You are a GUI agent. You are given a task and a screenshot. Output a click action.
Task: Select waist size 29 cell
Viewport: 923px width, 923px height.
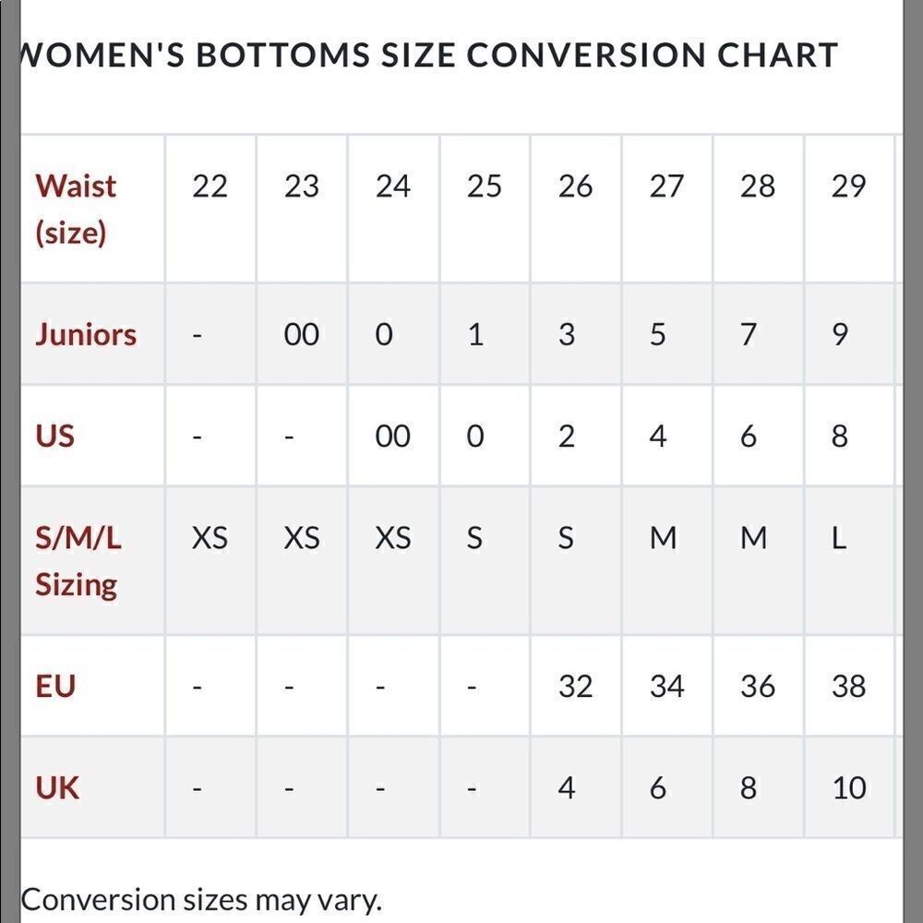click(x=849, y=209)
